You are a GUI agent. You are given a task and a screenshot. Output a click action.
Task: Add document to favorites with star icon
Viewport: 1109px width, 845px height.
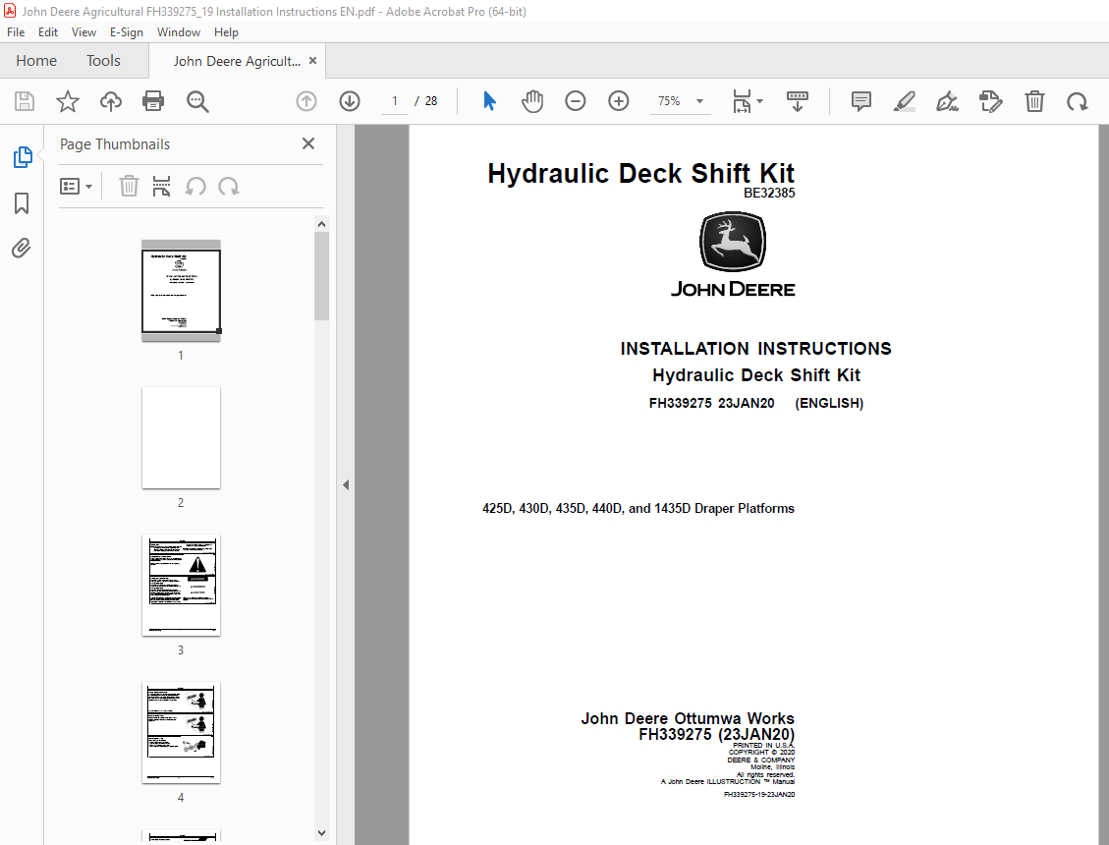tap(68, 101)
